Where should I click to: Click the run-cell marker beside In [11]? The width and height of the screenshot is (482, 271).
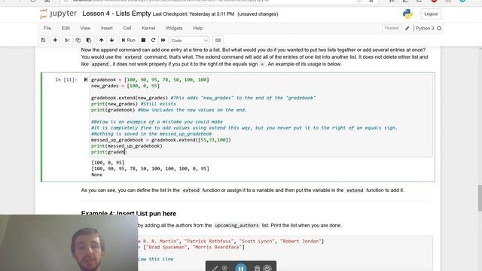85,80
